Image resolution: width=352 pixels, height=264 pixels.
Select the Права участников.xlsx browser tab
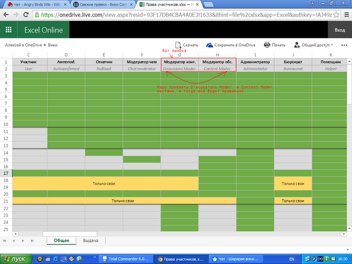pyautogui.click(x=168, y=4)
